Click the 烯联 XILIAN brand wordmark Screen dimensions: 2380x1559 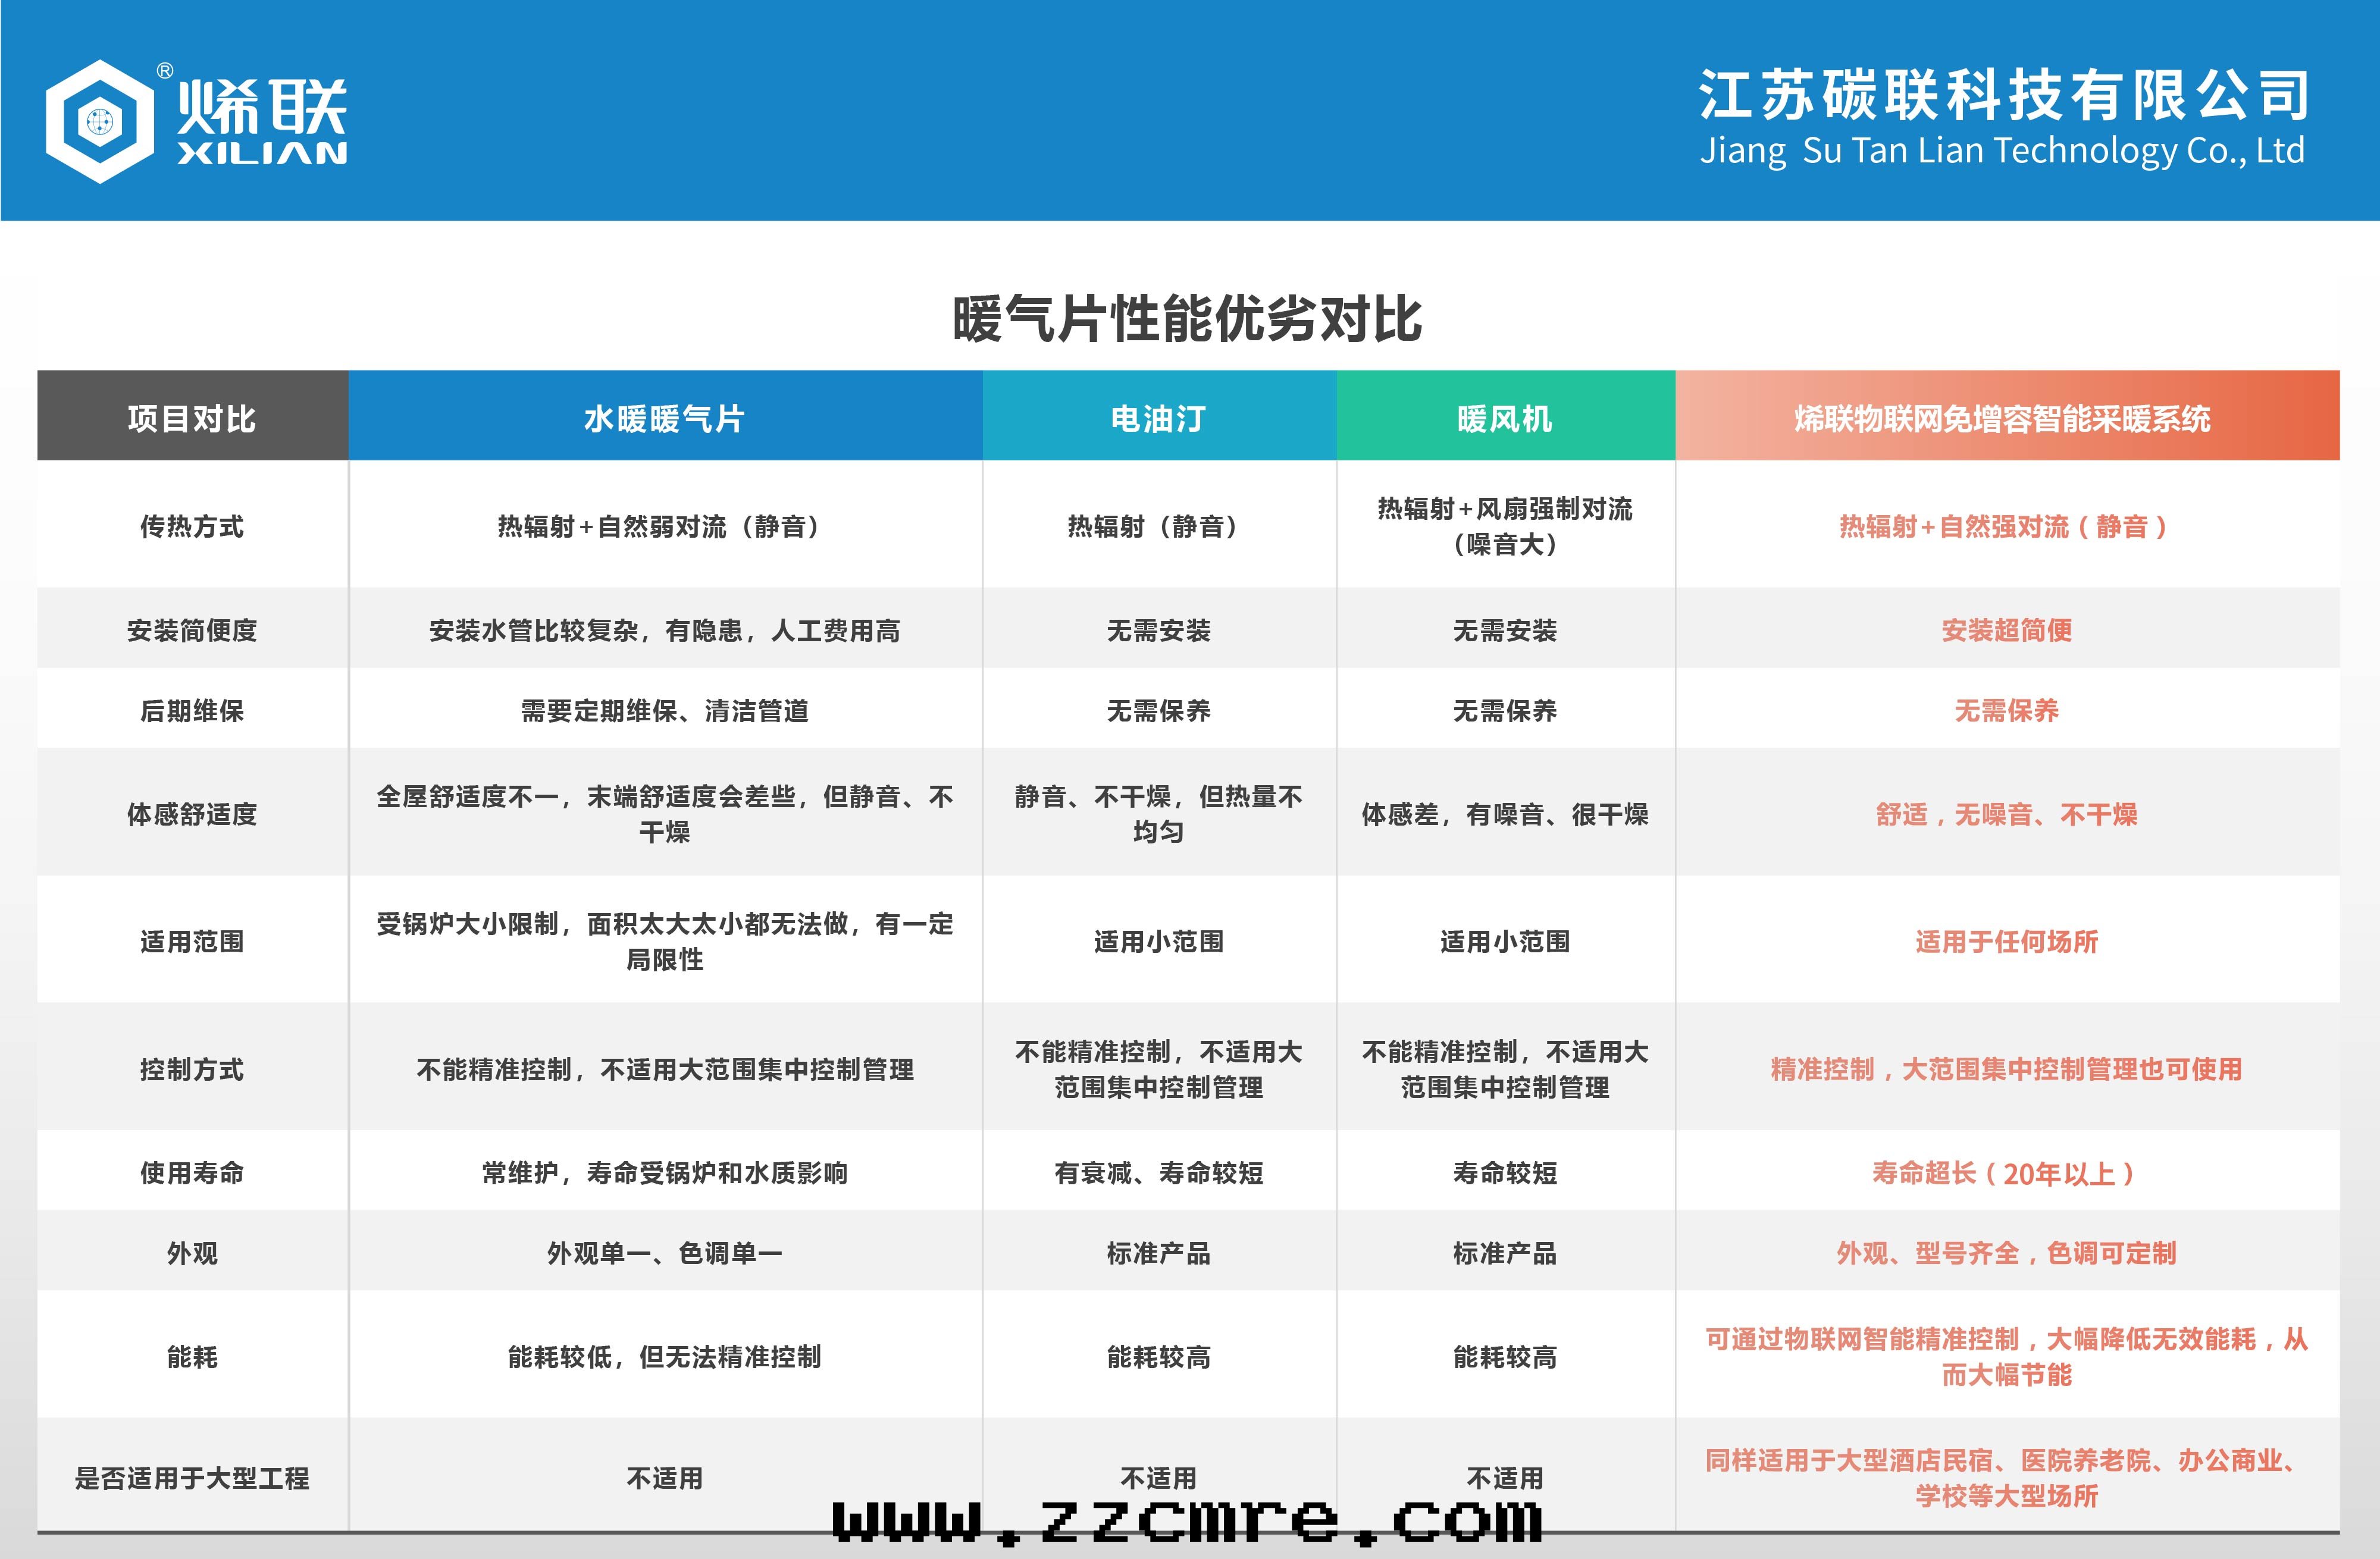(x=262, y=121)
